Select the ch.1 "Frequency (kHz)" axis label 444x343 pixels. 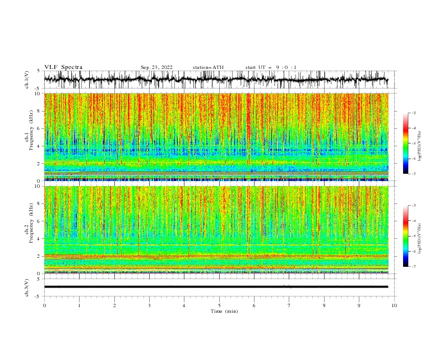coord(31,131)
